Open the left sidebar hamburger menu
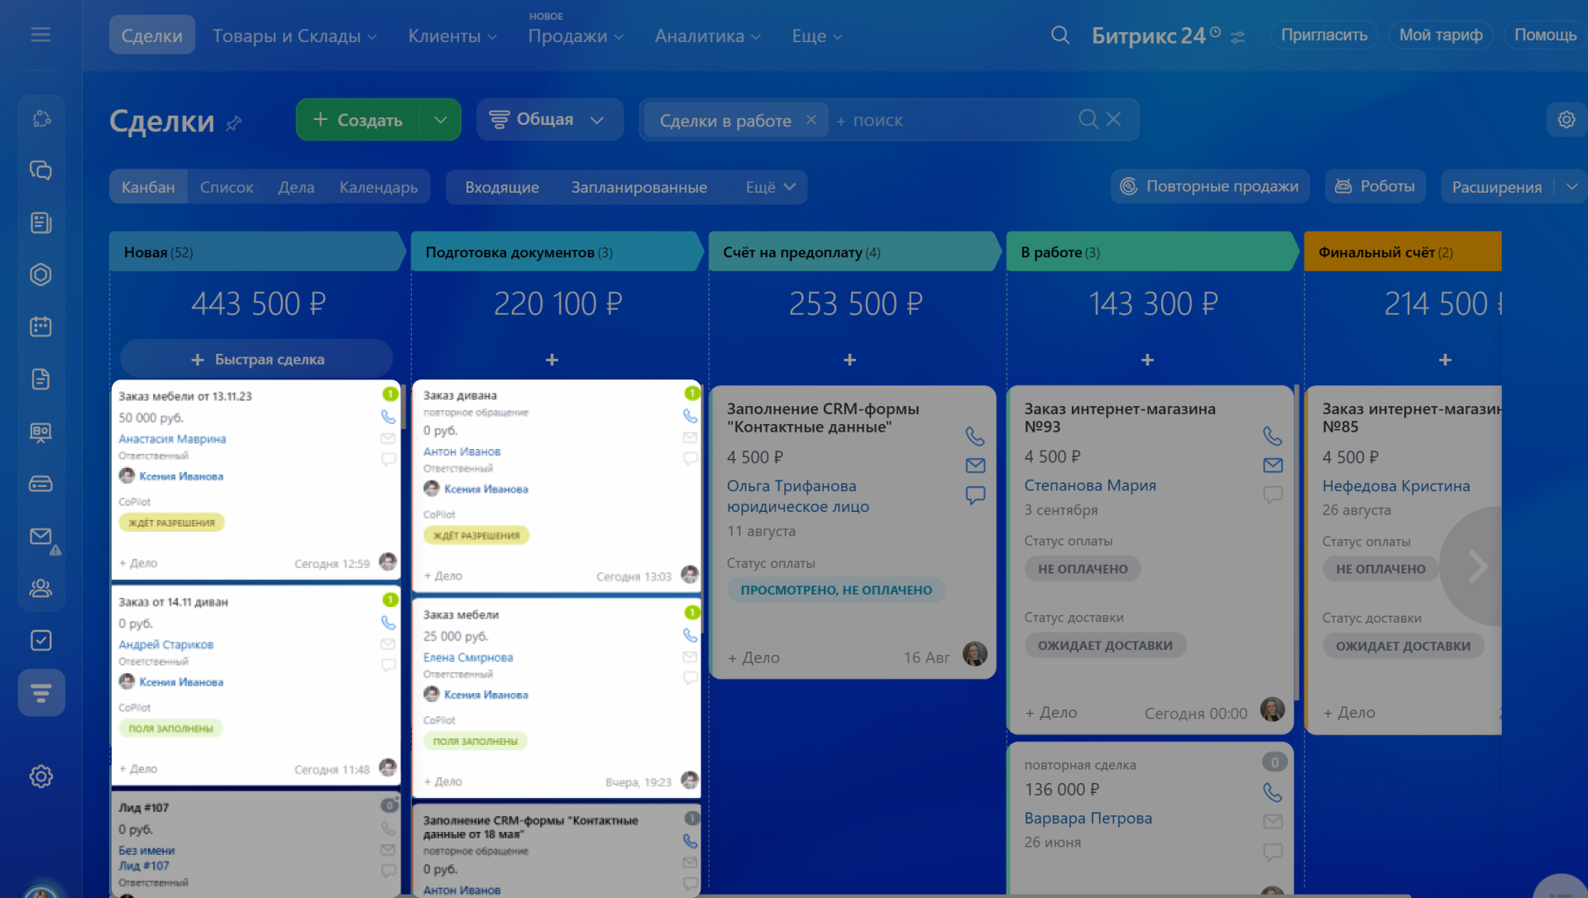 click(41, 35)
